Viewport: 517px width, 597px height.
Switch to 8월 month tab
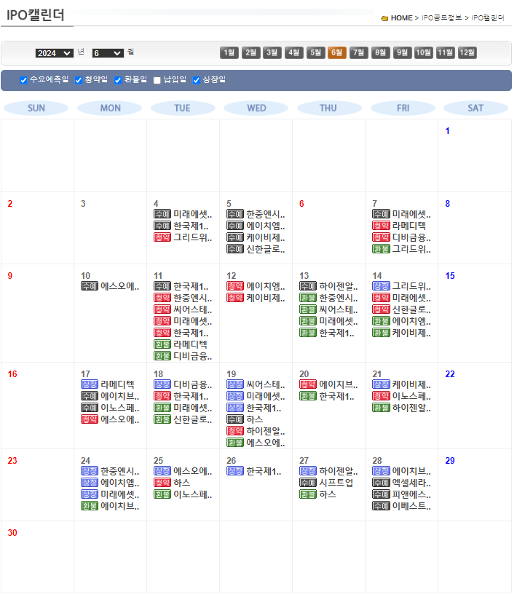380,52
